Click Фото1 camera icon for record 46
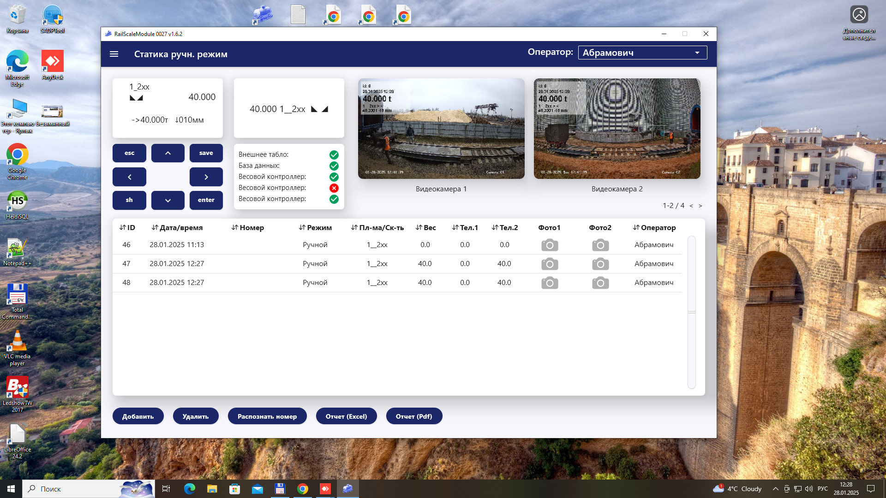Viewport: 886px width, 498px height. (x=549, y=245)
